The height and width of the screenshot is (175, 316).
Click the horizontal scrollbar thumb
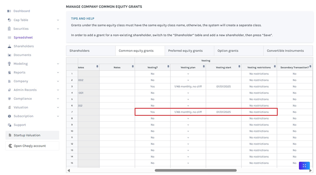196,170
